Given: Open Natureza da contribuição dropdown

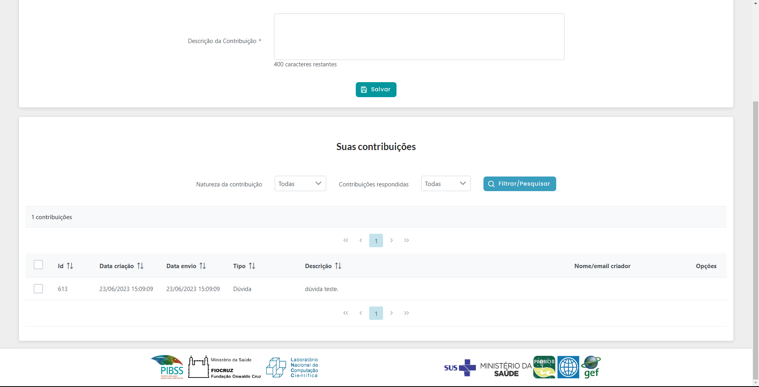Looking at the screenshot, I should coord(300,184).
